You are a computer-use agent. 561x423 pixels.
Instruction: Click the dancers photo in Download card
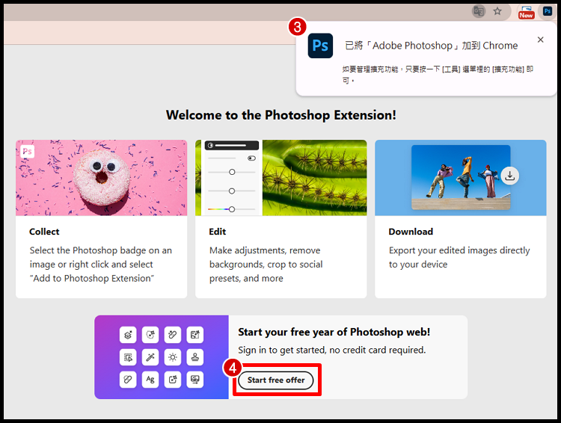[x=461, y=177]
